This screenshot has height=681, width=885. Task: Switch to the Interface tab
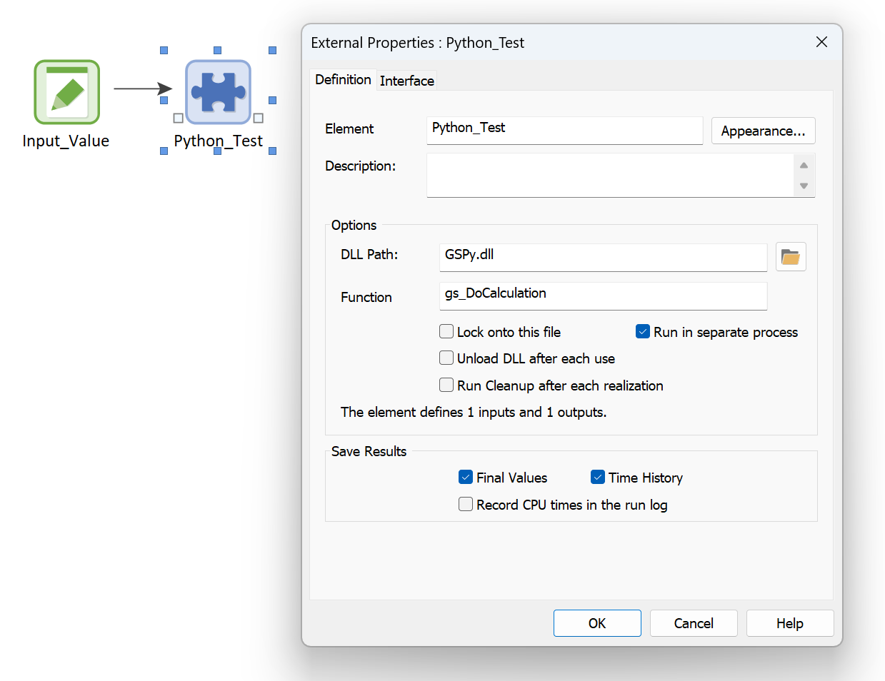(406, 80)
